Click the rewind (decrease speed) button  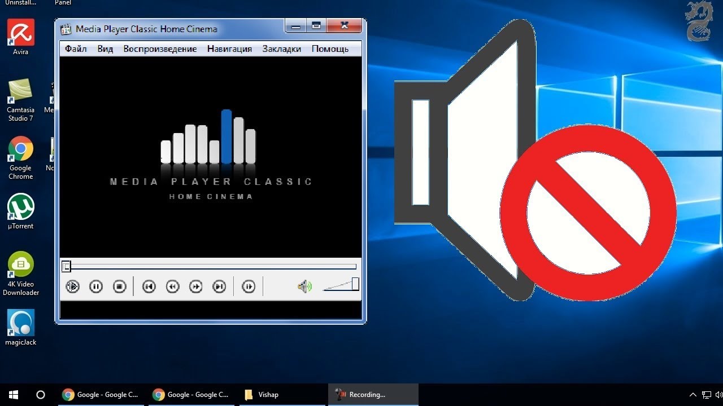click(172, 286)
